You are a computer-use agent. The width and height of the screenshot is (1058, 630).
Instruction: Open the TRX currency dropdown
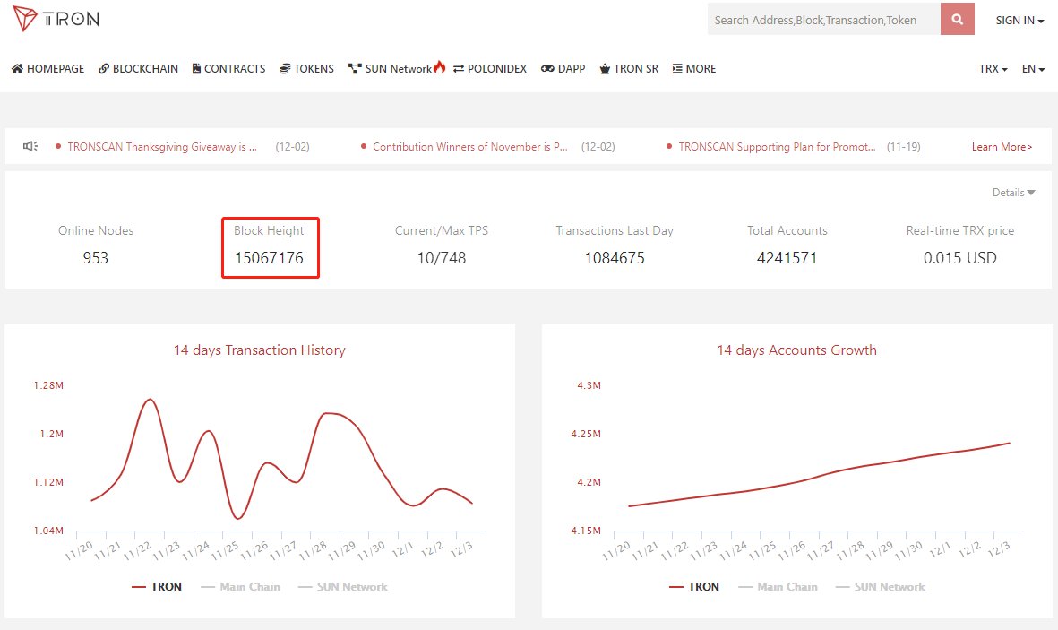click(x=993, y=69)
